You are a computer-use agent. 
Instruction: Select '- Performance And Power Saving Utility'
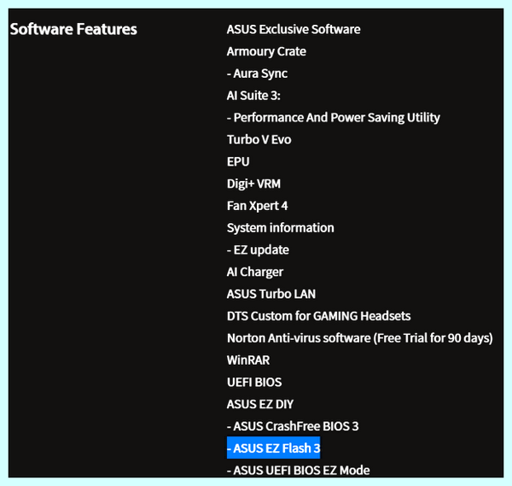[334, 118]
